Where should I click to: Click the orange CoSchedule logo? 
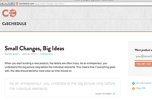9,13
